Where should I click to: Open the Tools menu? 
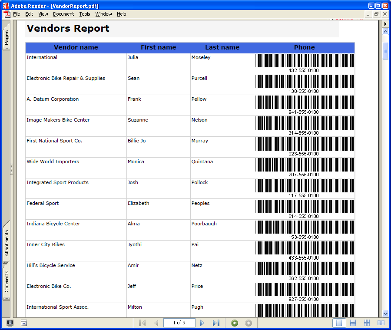[x=85, y=14]
